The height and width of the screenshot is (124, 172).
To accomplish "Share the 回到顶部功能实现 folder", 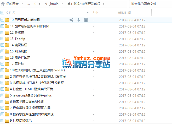I will coord(71,20).
